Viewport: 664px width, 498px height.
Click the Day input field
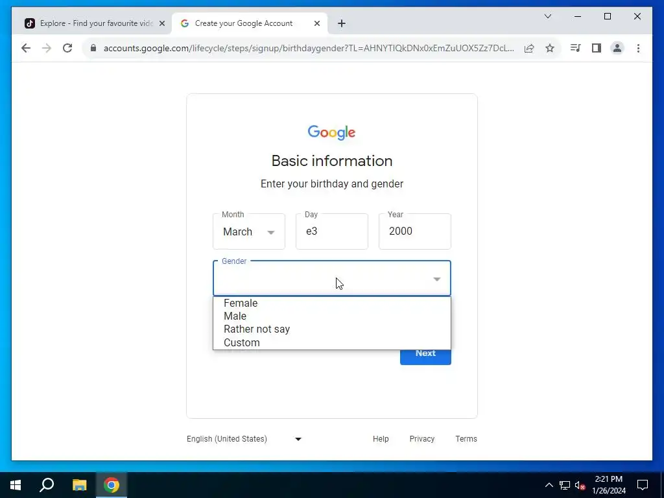[332, 231]
